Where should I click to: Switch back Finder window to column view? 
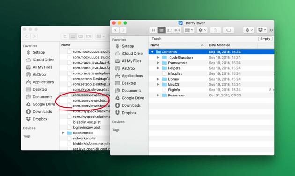[81, 37]
